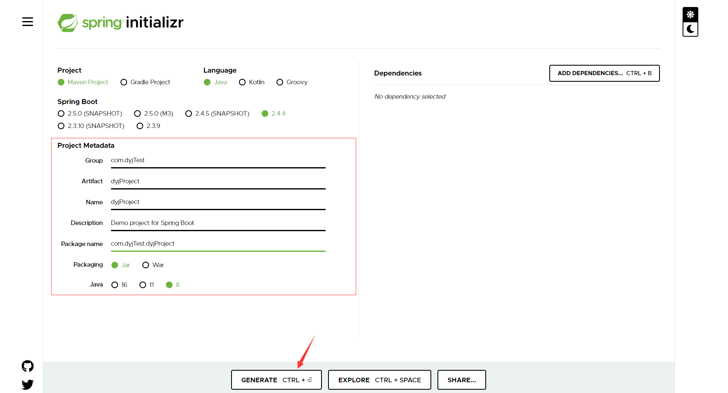Edit the Description field
728x393 pixels.
tap(218, 223)
